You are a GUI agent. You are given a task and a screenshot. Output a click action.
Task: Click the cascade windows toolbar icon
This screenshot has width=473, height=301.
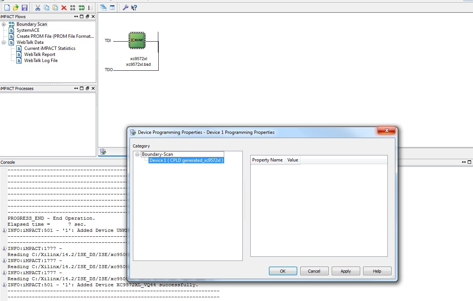[x=103, y=8]
